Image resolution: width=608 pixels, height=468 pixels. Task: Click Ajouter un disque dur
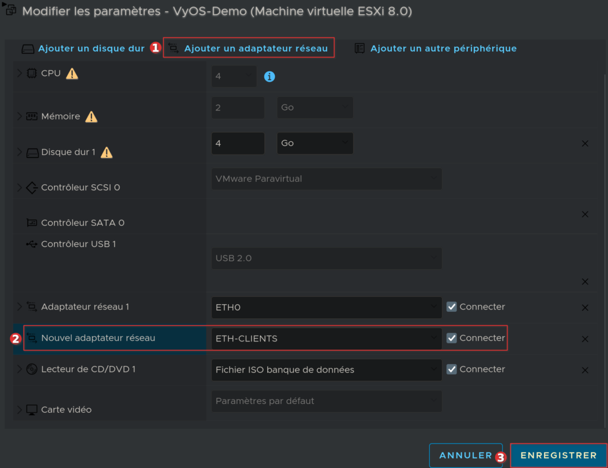(91, 49)
